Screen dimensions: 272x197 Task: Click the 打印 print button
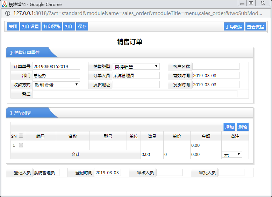(69, 27)
